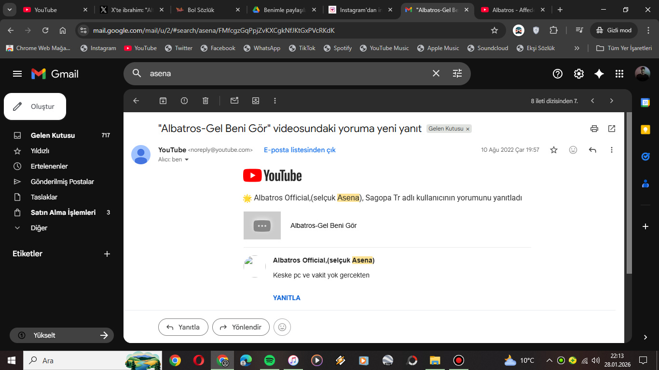Image resolution: width=659 pixels, height=370 pixels.
Task: Mark the conversation as unread
Action: pyautogui.click(x=234, y=101)
